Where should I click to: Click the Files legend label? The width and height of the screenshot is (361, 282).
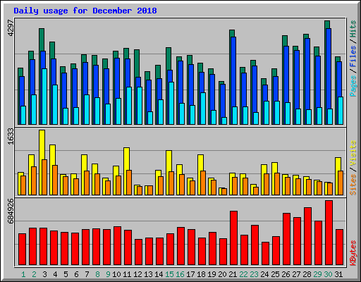pyautogui.click(x=353, y=56)
